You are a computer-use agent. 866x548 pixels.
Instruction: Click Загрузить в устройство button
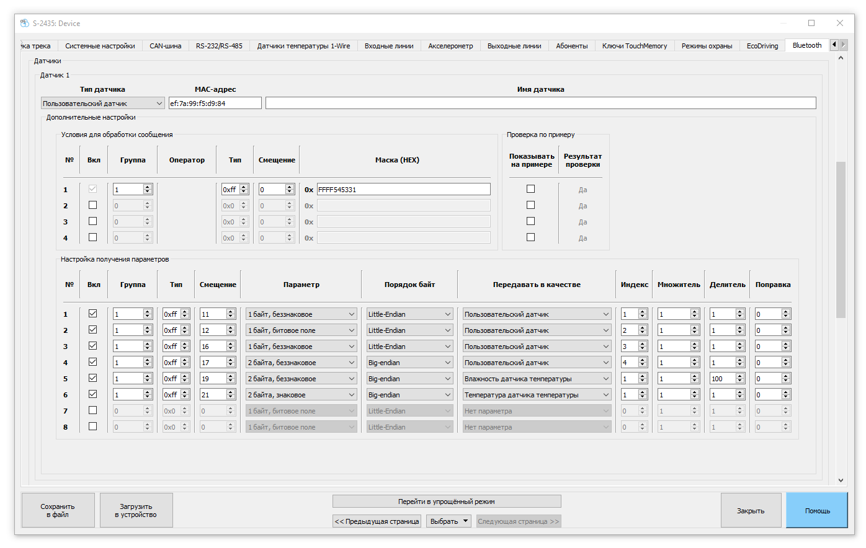pos(138,510)
